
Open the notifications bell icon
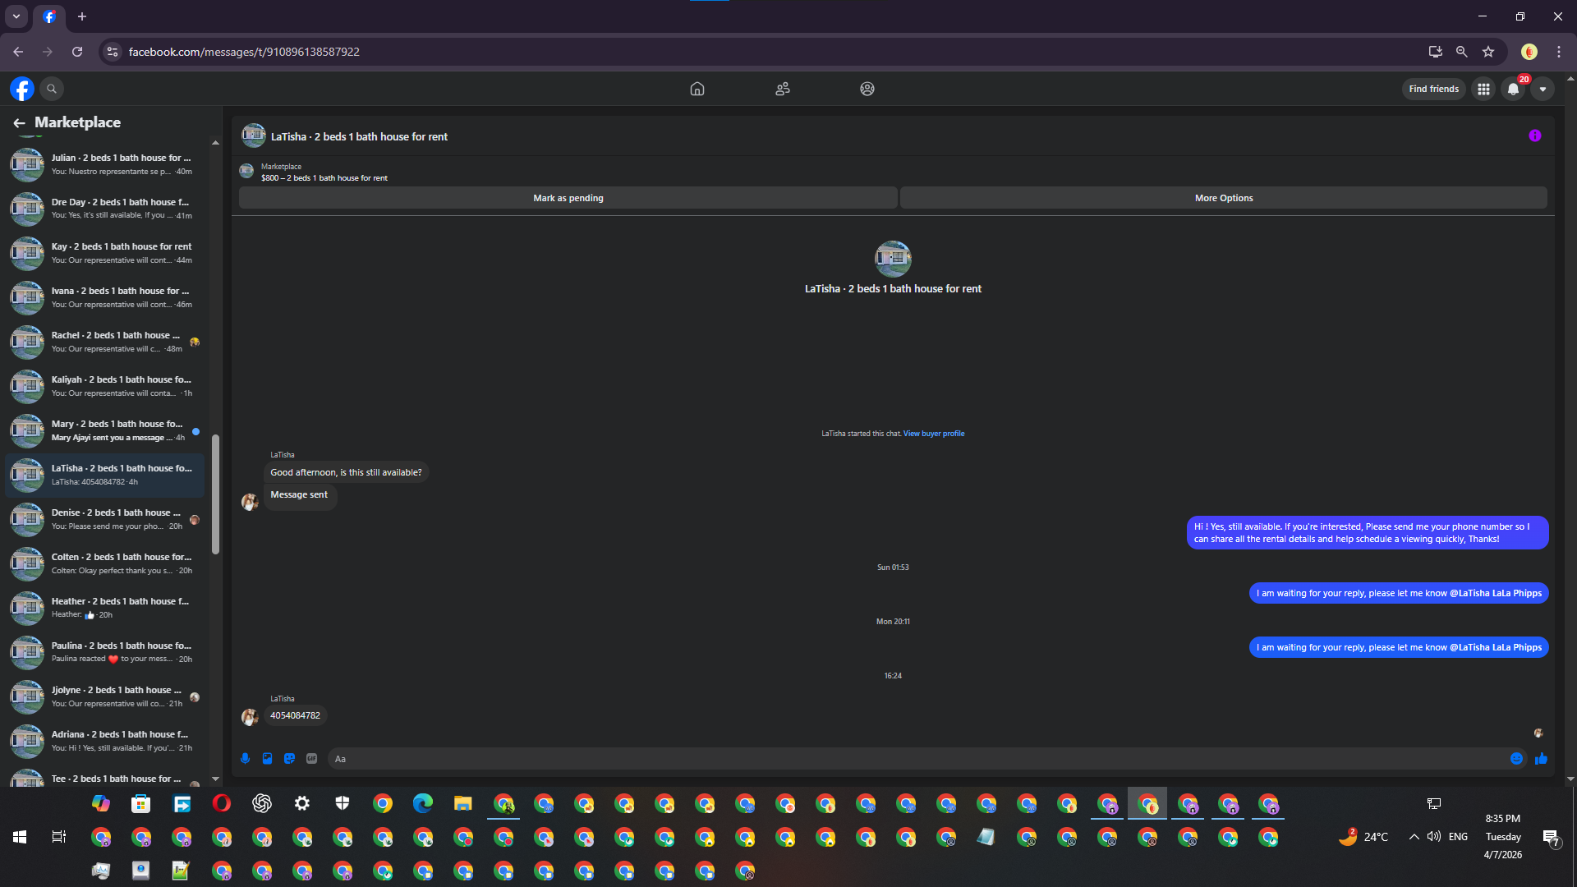pyautogui.click(x=1513, y=89)
